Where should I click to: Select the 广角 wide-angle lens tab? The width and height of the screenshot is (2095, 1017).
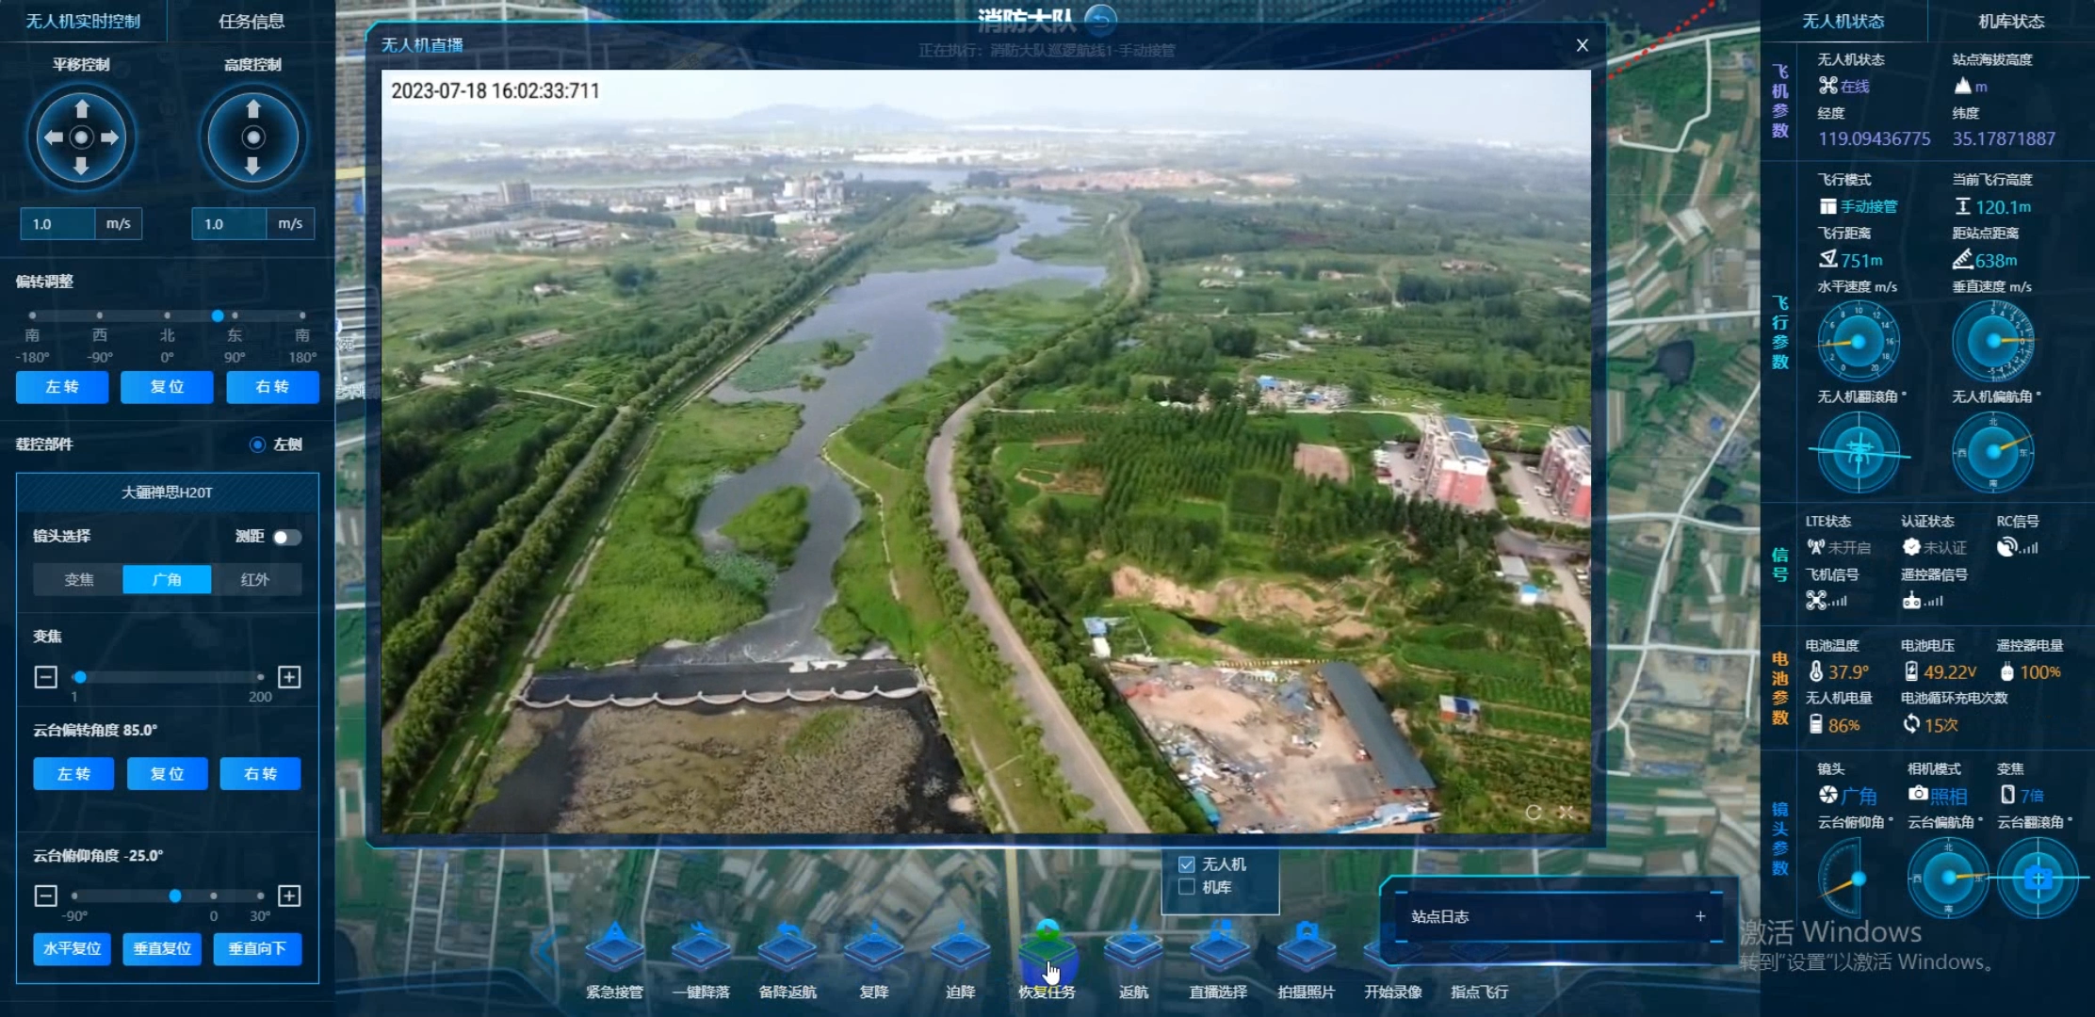click(167, 579)
